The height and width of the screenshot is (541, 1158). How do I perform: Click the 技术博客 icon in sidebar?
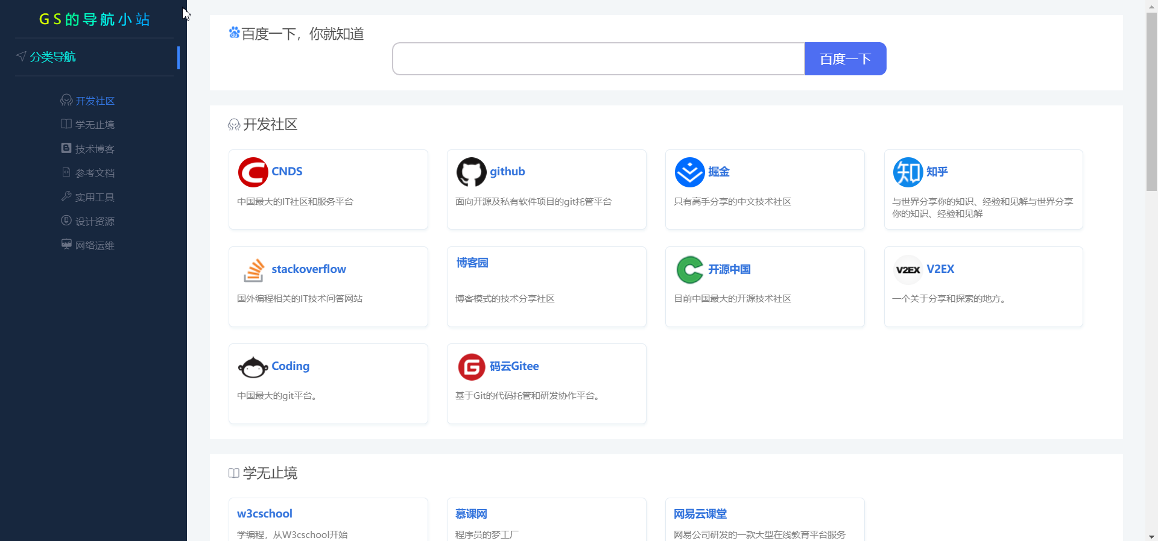pyautogui.click(x=66, y=148)
